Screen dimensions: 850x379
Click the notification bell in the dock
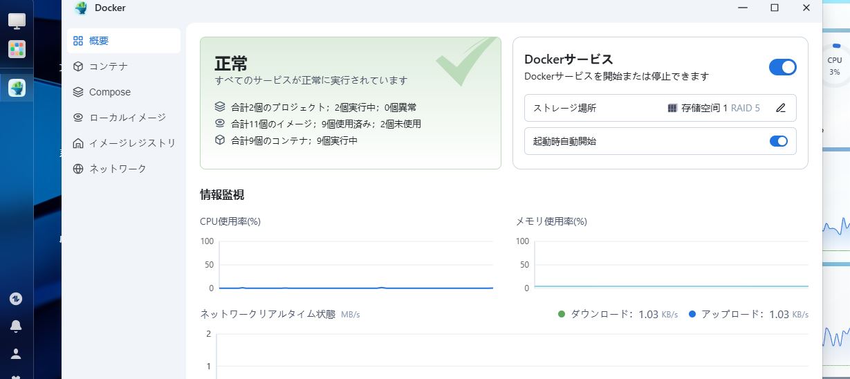point(16,326)
